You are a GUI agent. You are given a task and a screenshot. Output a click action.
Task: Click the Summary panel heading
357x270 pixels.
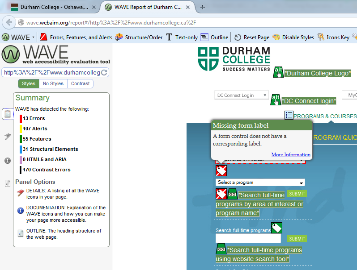32,98
